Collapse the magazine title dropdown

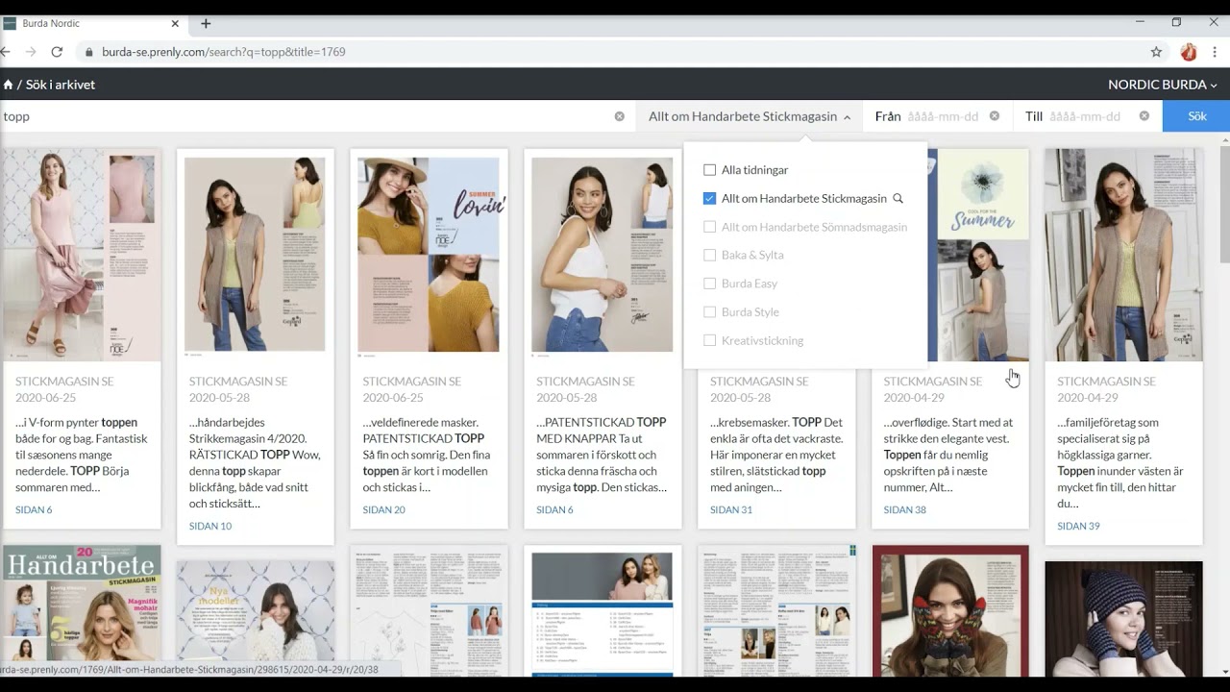[750, 116]
